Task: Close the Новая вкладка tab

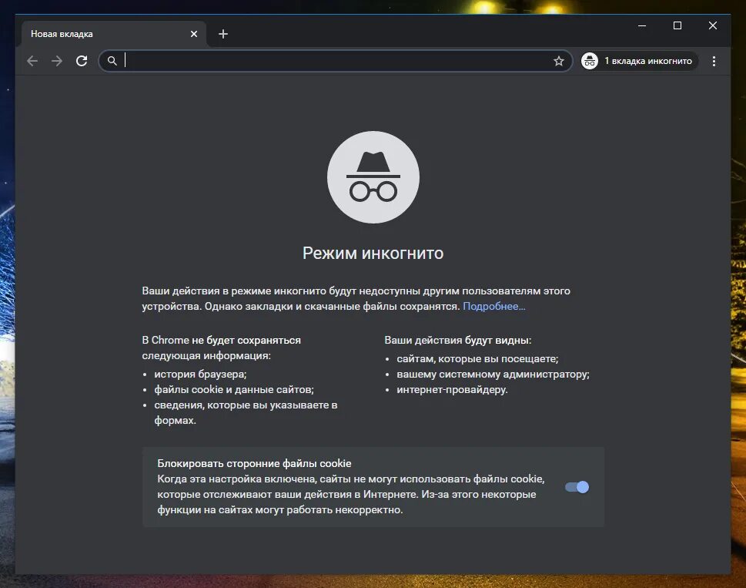Action: [x=194, y=34]
